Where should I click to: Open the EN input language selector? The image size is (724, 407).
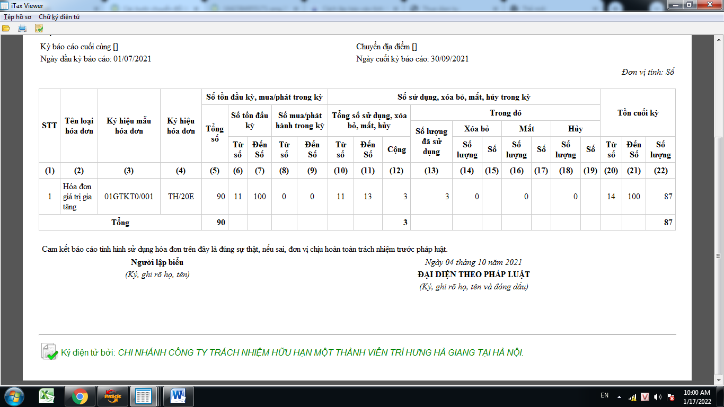pos(604,396)
